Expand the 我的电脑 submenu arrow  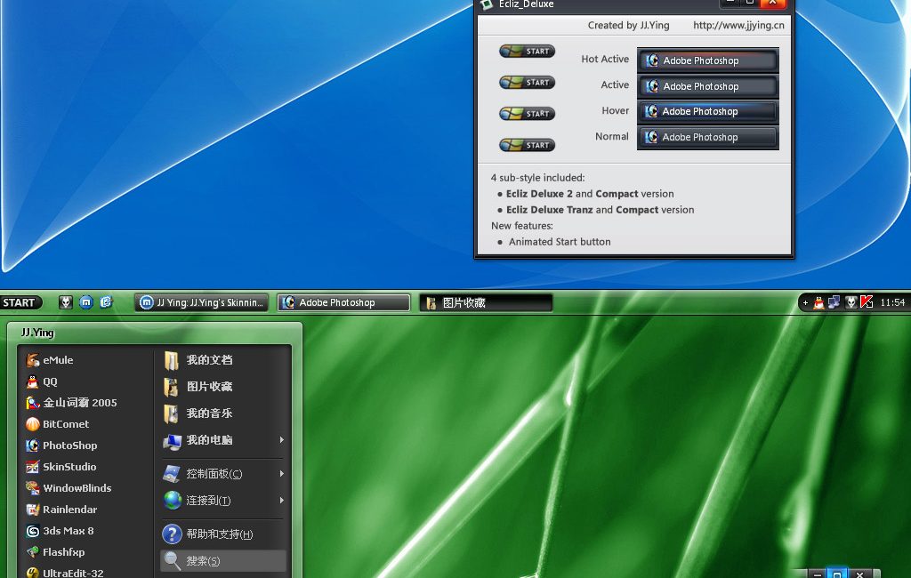(x=282, y=440)
